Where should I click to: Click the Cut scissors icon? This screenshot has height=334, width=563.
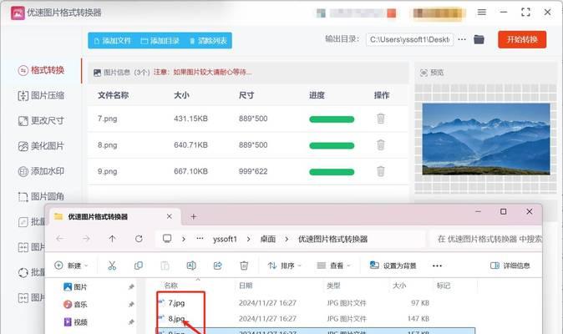(112, 266)
